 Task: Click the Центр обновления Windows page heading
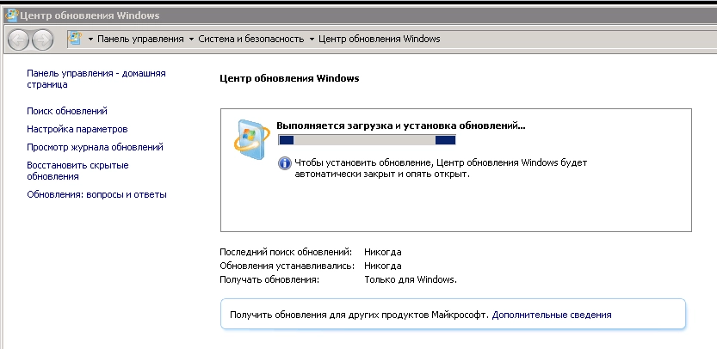(x=289, y=78)
